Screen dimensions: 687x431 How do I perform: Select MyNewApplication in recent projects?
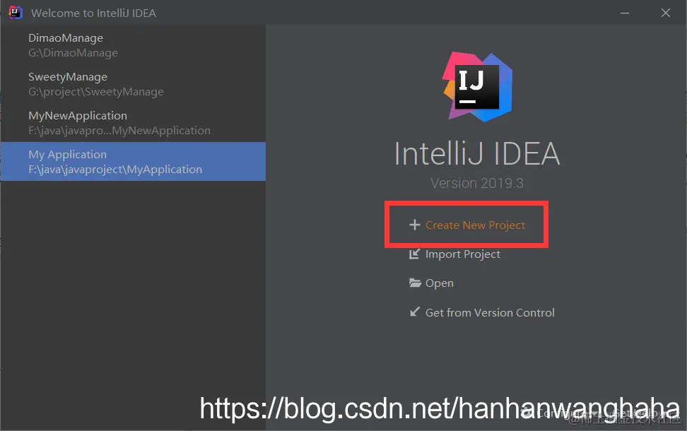point(133,123)
